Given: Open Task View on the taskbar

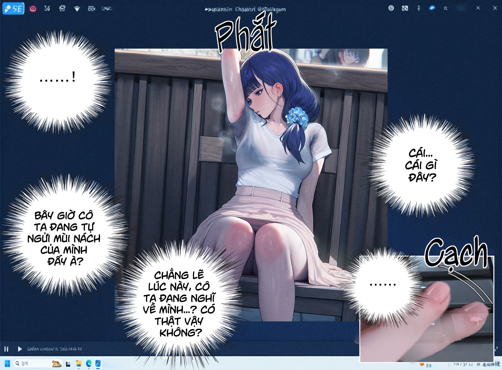Looking at the screenshot, I should click(x=68, y=364).
